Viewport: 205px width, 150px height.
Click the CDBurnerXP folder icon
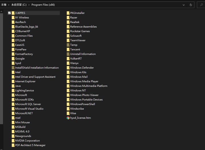point(13,31)
